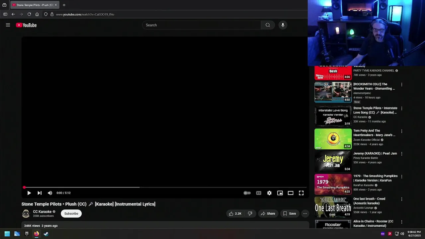This screenshot has width=425, height=239.
Task: Click into the YouTube search field
Action: coord(202,25)
